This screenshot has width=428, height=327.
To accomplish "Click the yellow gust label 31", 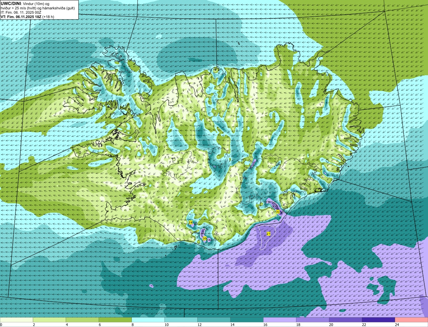I will tap(278, 212).
